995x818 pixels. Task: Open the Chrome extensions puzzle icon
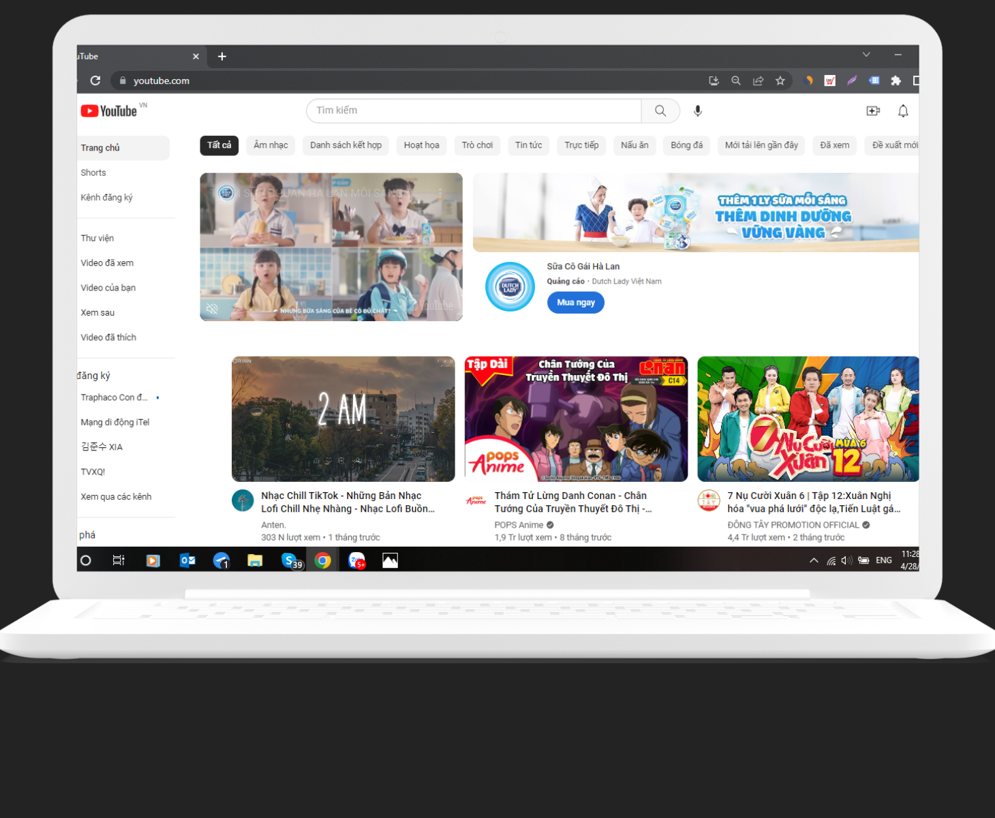point(895,80)
